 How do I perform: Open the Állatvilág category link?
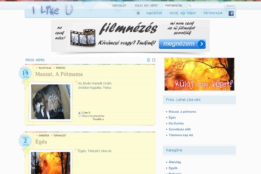(x=175, y=162)
